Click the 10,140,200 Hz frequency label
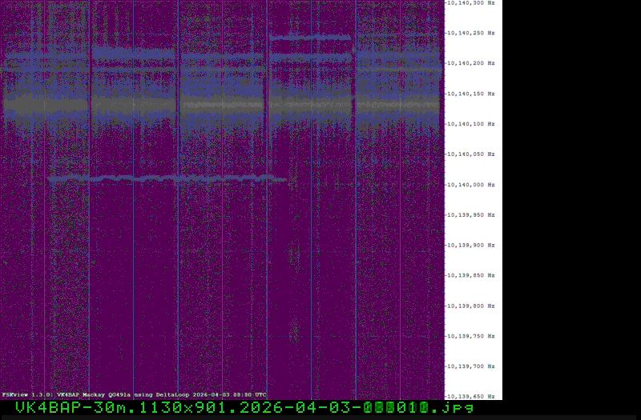 [x=471, y=63]
